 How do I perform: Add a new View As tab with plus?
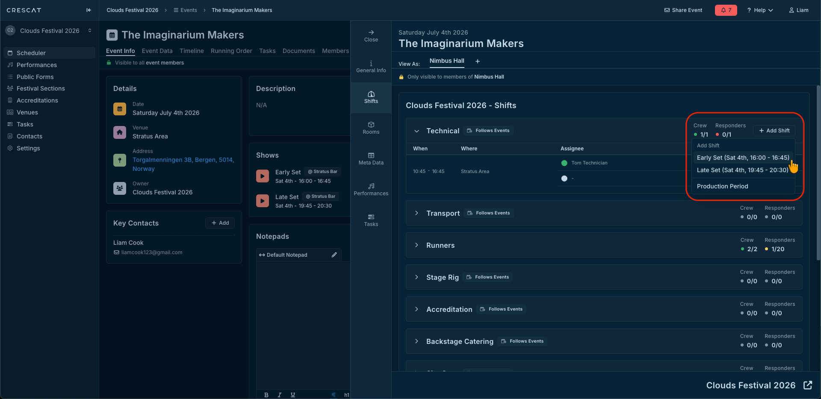478,62
